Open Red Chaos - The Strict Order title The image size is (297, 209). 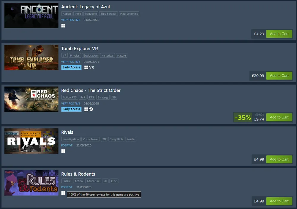tap(91, 90)
